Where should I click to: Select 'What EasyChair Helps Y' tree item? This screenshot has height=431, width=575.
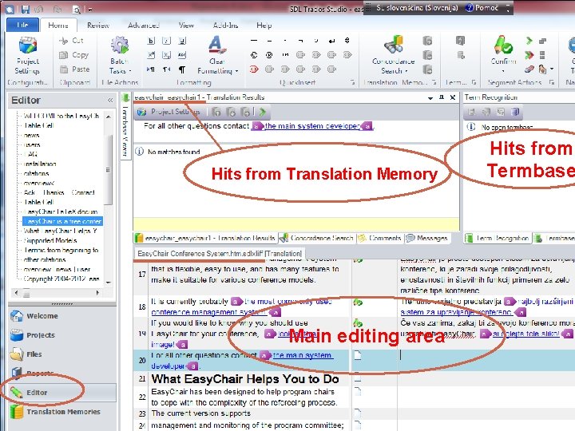pos(60,231)
